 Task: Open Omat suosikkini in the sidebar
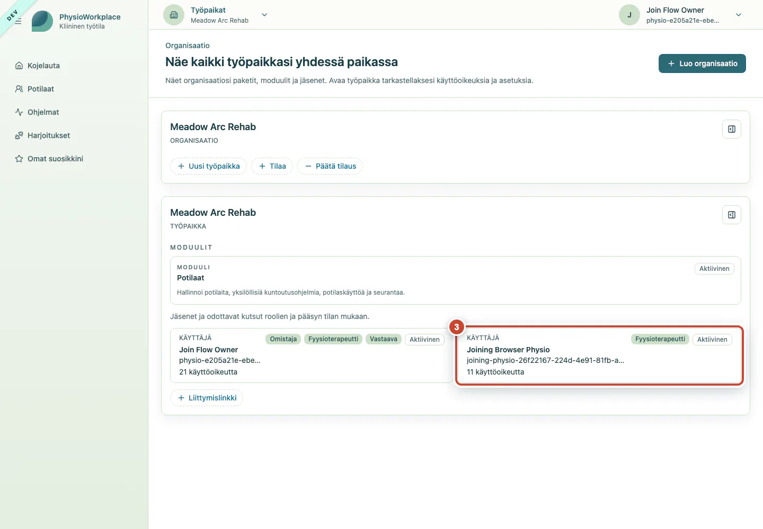(x=74, y=159)
